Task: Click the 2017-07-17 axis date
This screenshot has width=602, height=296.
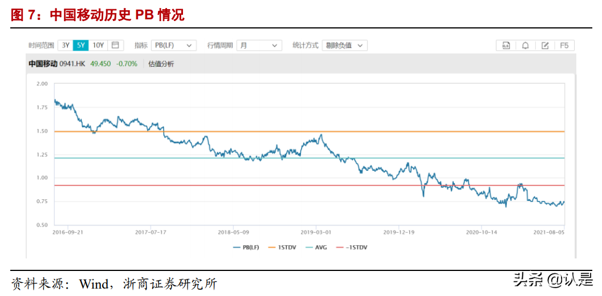Action: [151, 232]
